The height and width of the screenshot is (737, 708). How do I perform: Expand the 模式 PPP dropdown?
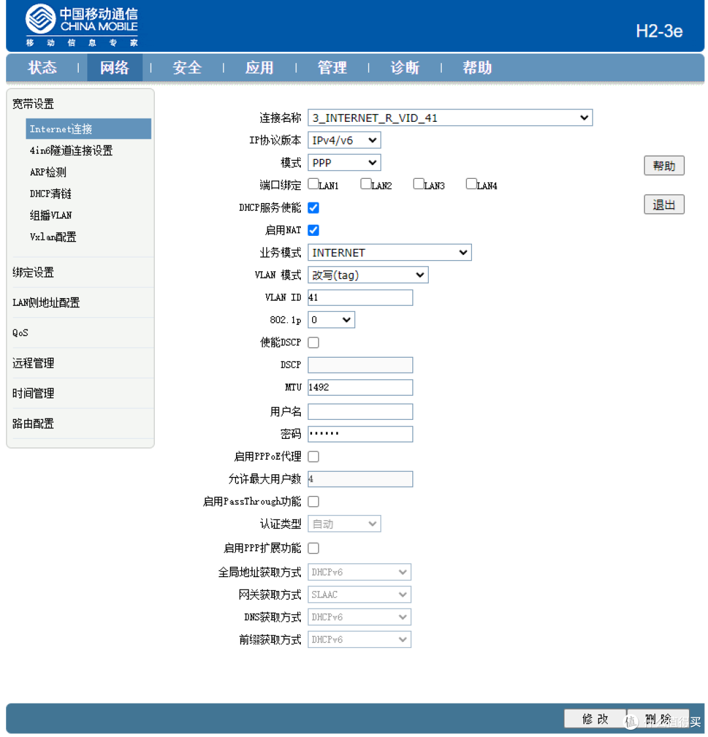[344, 162]
